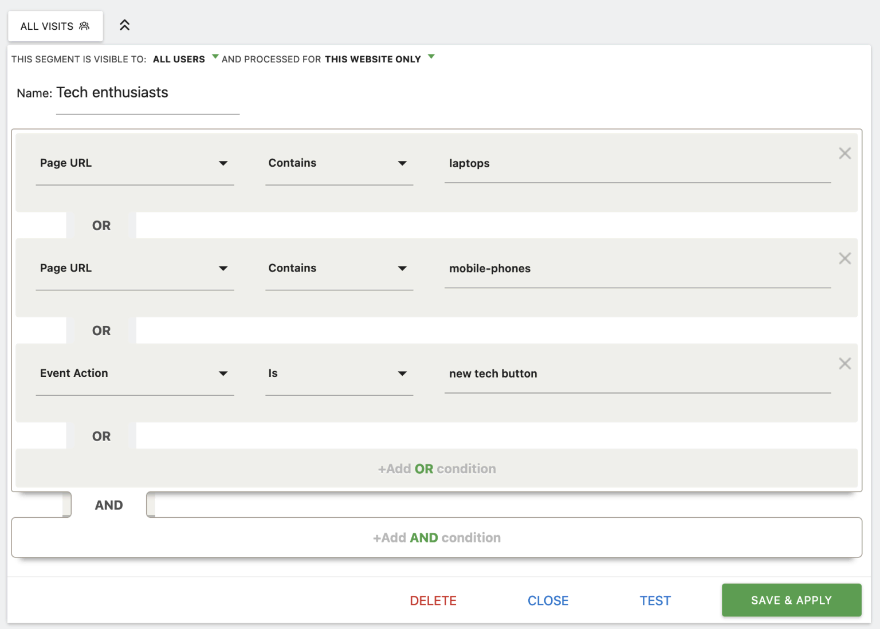
Task: Open the Event Action dimension dropdown
Action: pyautogui.click(x=223, y=373)
